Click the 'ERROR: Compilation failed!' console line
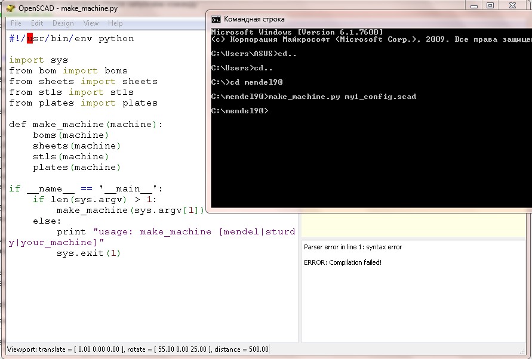 point(342,262)
